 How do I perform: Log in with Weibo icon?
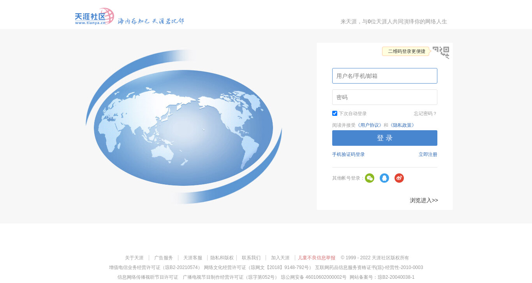399,178
